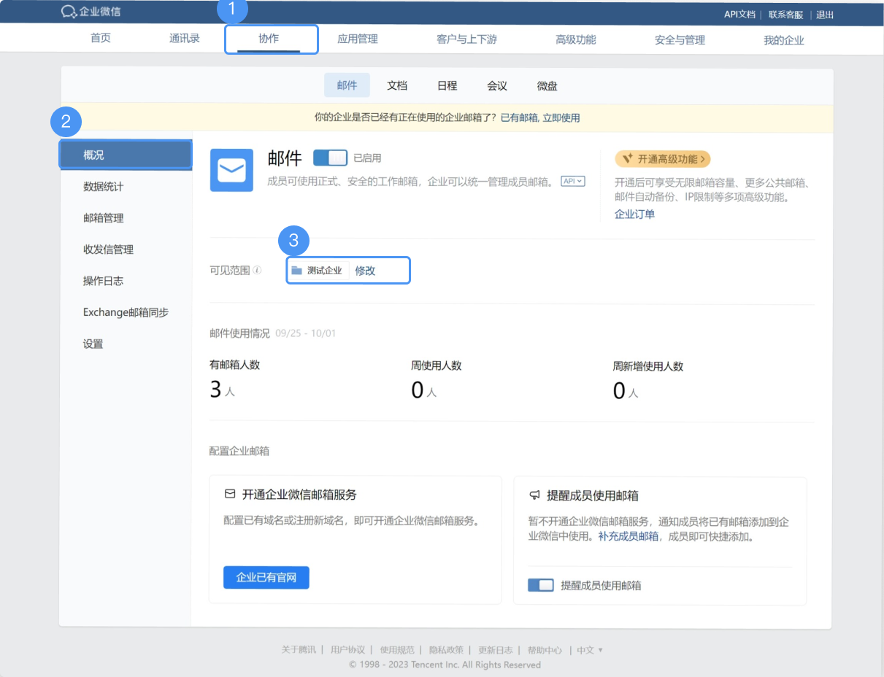The width and height of the screenshot is (884, 677).
Task: Open the 应用管理 tab
Action: (358, 39)
